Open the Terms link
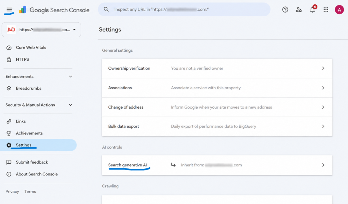 click(x=30, y=191)
